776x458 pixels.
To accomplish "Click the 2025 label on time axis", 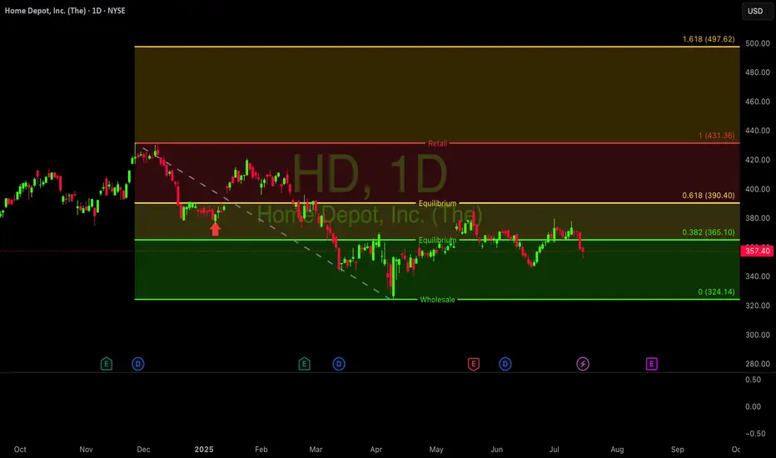I will (204, 450).
